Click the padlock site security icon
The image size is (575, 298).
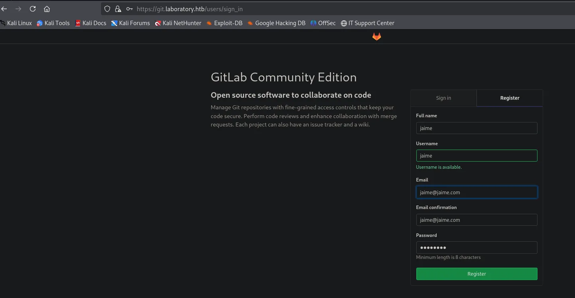(x=118, y=9)
